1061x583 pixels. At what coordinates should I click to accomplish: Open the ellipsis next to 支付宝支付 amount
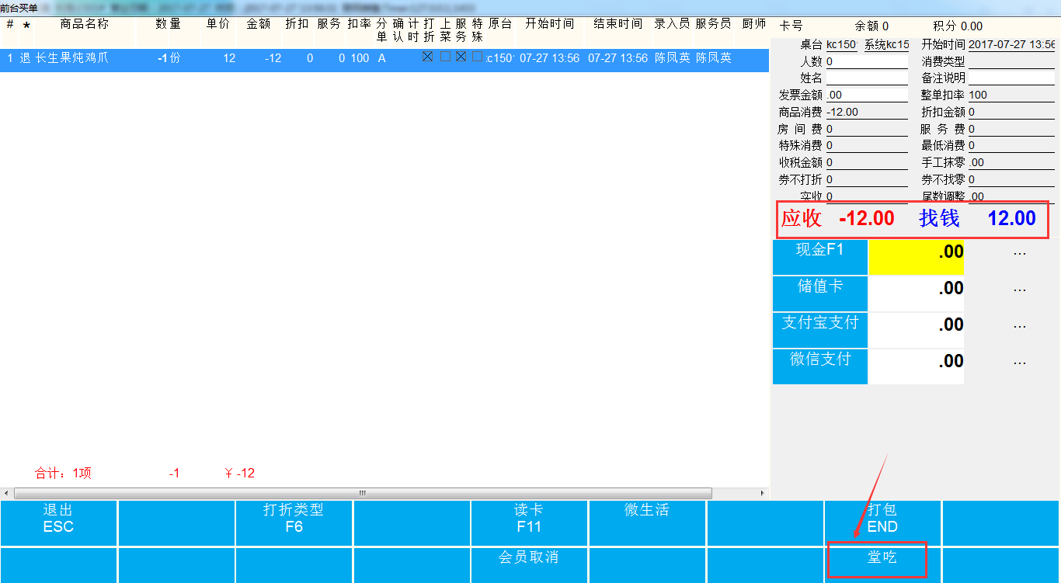click(x=1019, y=325)
